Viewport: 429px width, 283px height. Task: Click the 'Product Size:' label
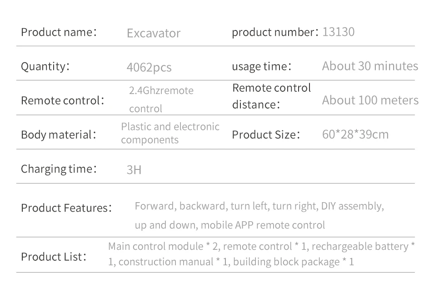click(x=266, y=134)
